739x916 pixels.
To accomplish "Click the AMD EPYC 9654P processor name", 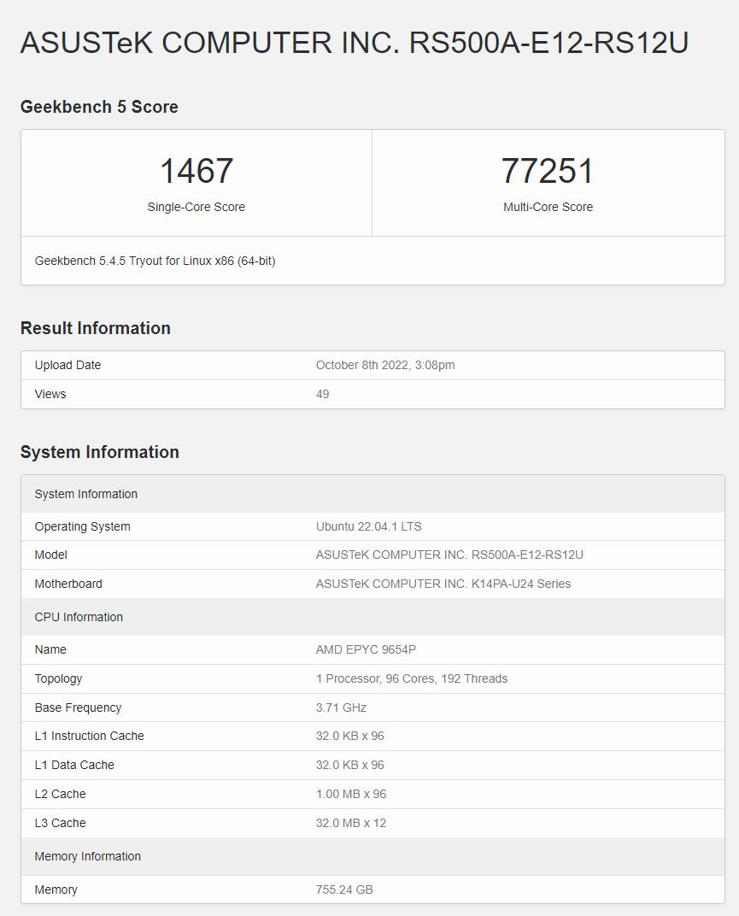I will (x=366, y=649).
